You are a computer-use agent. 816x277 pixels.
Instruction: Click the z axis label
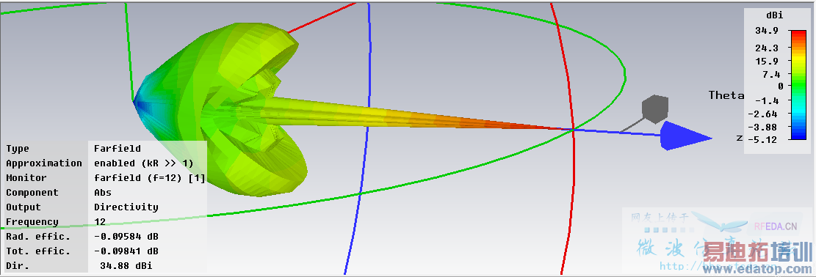739,138
